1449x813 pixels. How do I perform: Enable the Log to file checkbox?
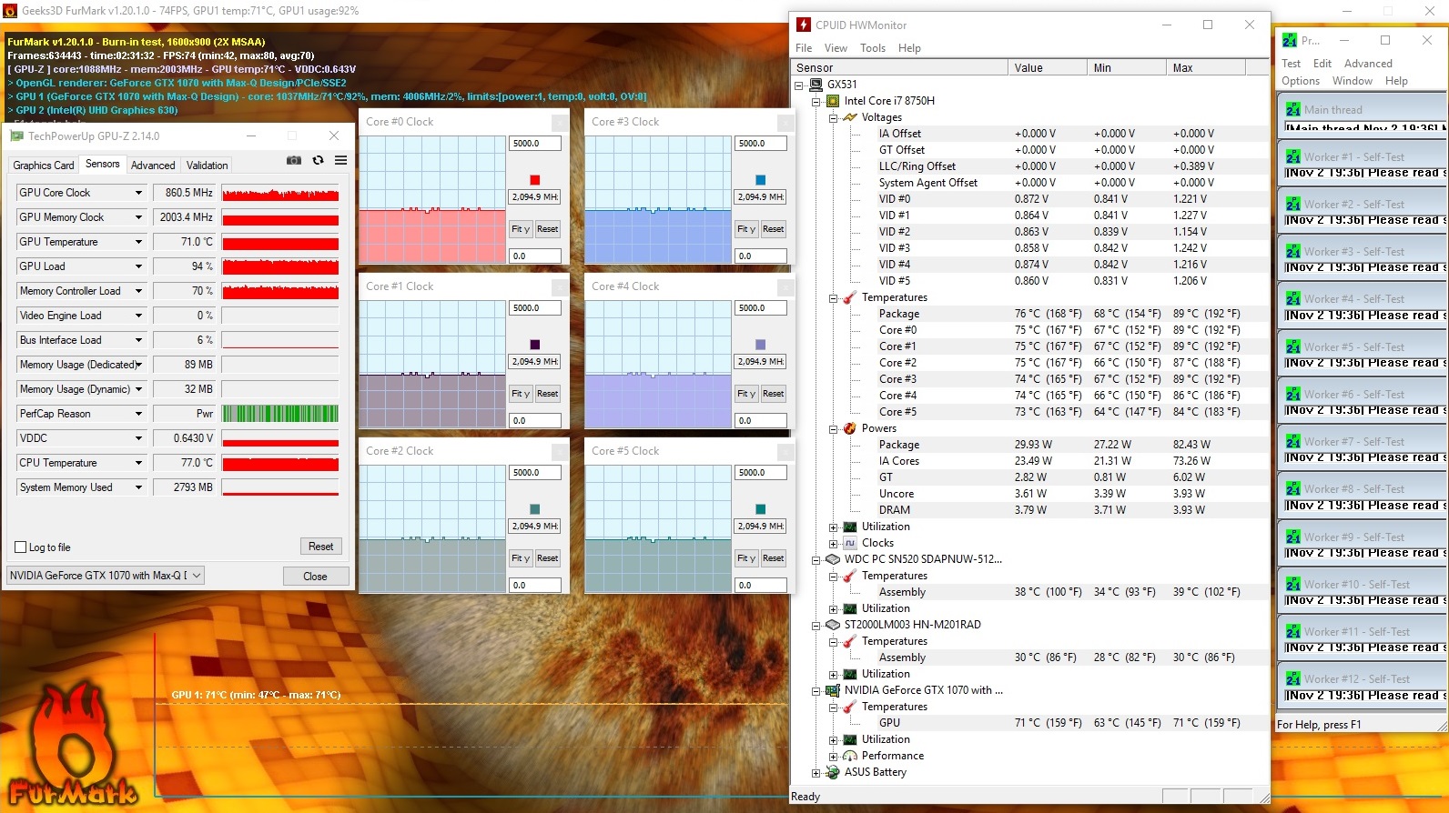tap(21, 547)
